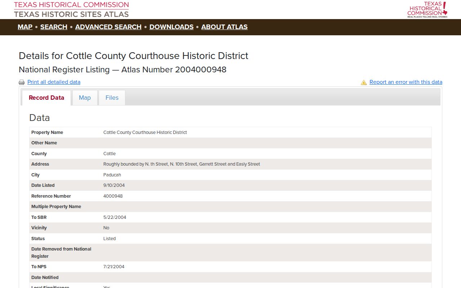Click the City value Paducah
This screenshot has height=288, width=461.
click(112, 175)
